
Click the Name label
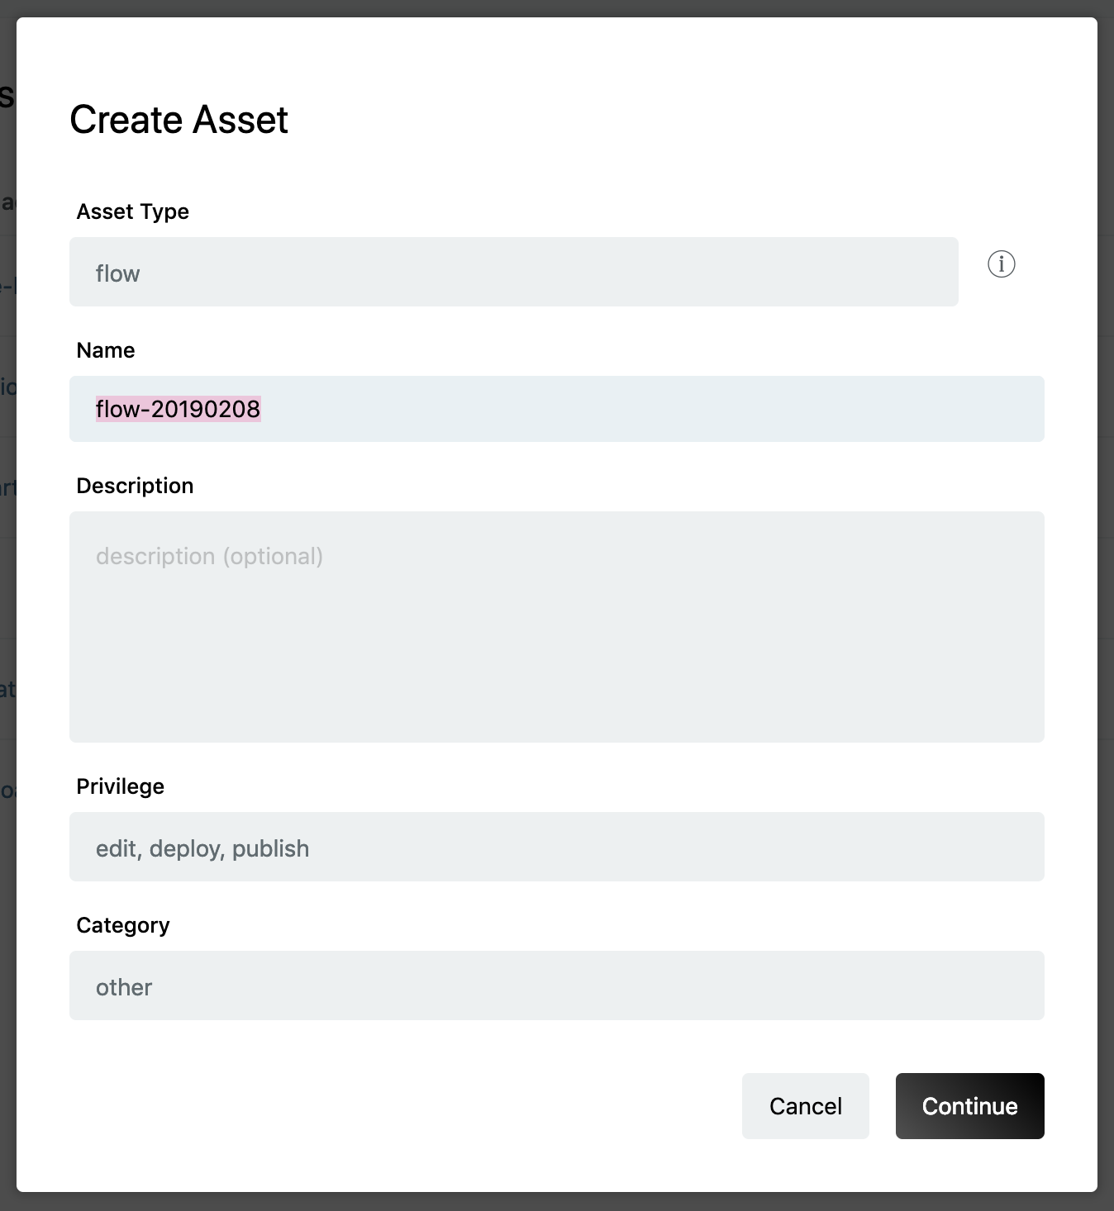(105, 350)
